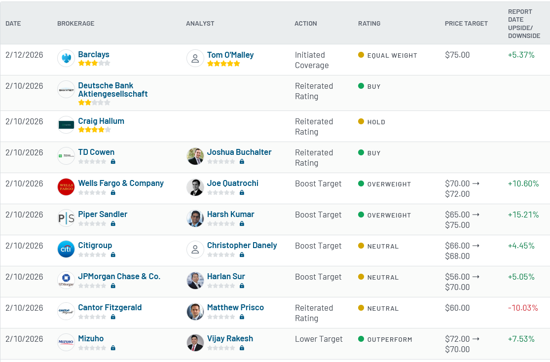
Task: Click the lock icon under Harlan Sur
Action: pyautogui.click(x=242, y=286)
